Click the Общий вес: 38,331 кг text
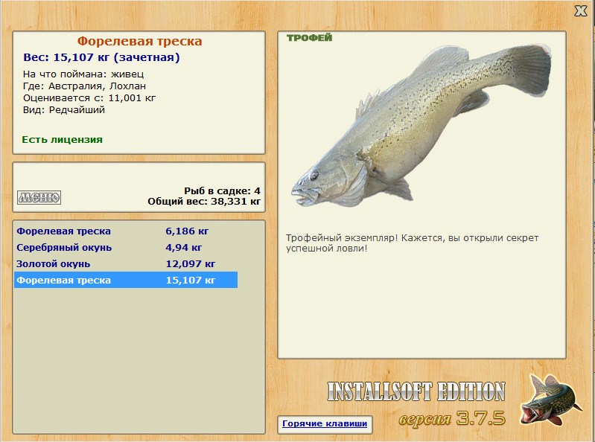595x442 pixels. pos(204,202)
